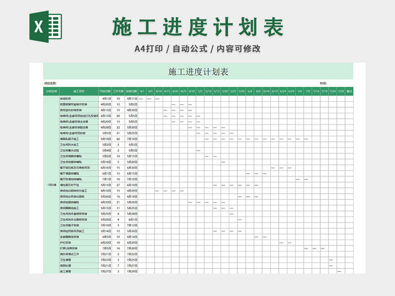Select the work days cell showing 27

tap(118, 185)
